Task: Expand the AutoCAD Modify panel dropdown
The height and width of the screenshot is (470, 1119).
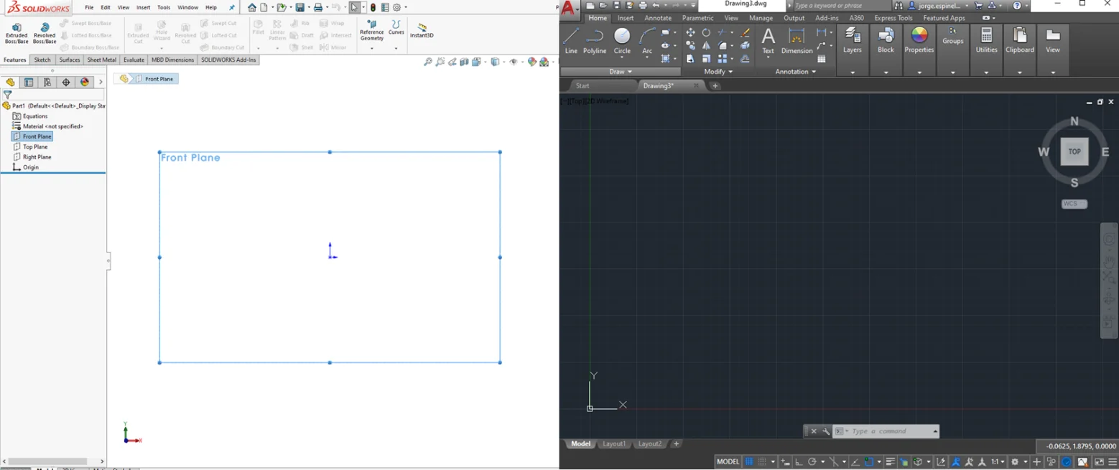Action: pos(718,72)
